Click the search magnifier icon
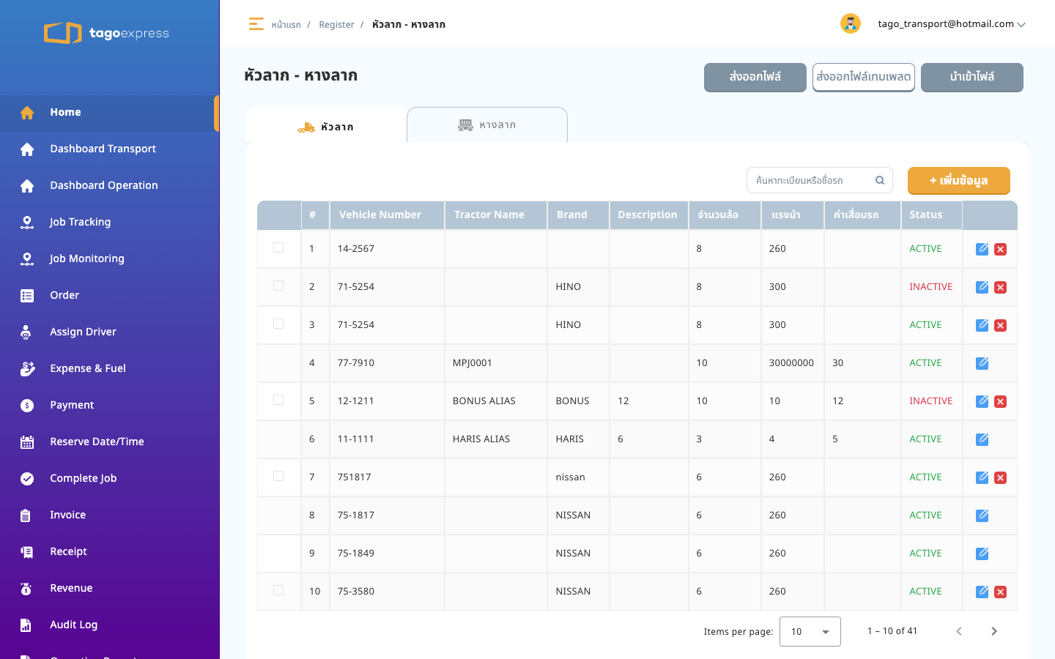1055x659 pixels. click(x=880, y=180)
